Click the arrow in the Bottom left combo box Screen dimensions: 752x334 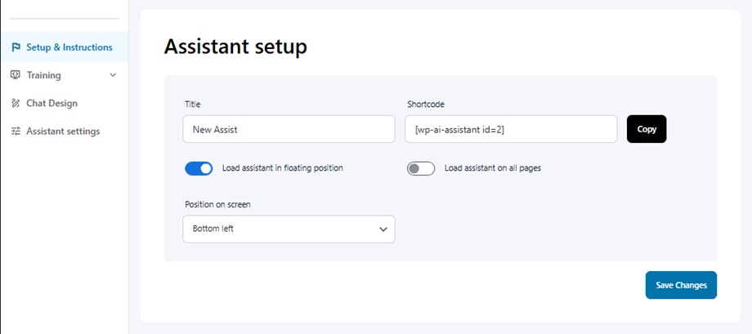coord(383,229)
